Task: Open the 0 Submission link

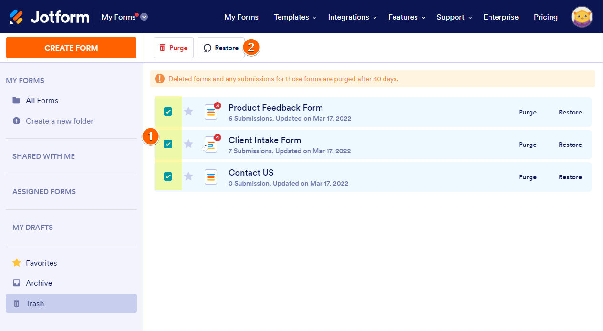Action: point(249,183)
